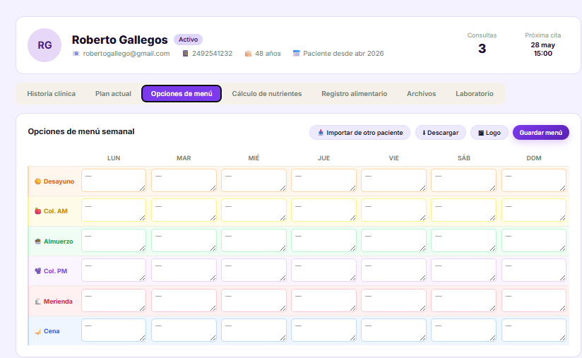
Task: Click the Almuerzo field for SÁB
Action: tap(463, 240)
